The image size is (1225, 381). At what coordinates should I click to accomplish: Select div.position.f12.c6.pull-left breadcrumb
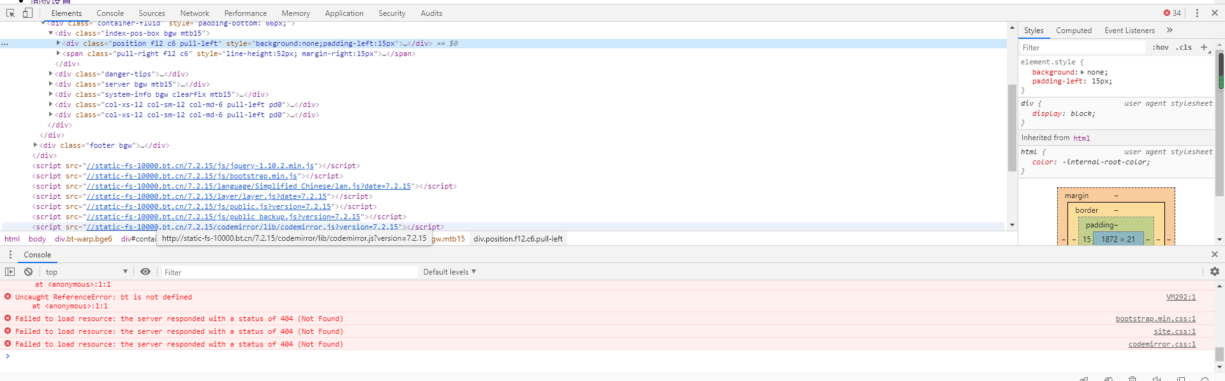(x=518, y=239)
